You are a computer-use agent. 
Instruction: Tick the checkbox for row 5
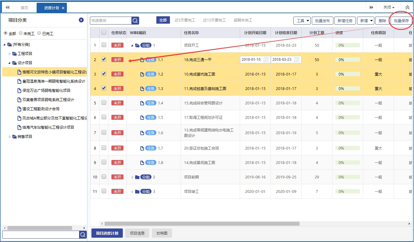[x=104, y=103]
